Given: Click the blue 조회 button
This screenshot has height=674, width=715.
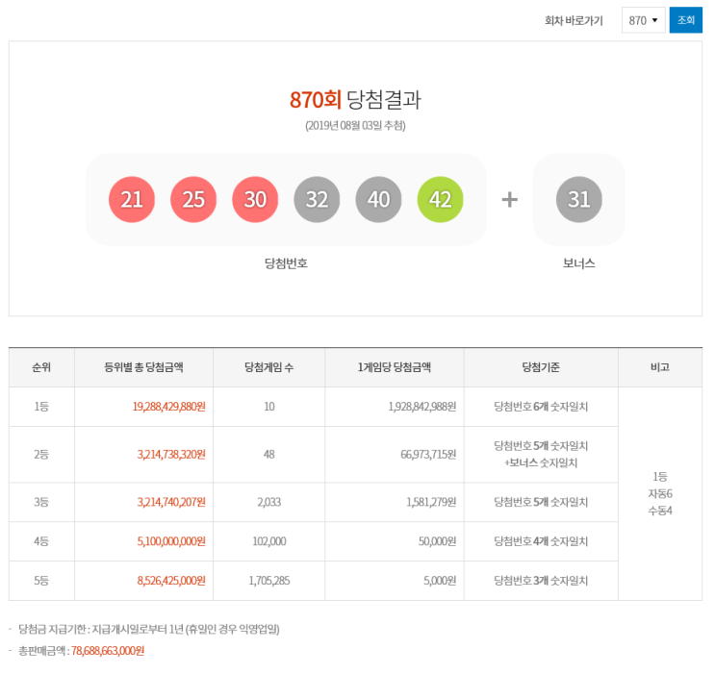Looking at the screenshot, I should click(685, 20).
